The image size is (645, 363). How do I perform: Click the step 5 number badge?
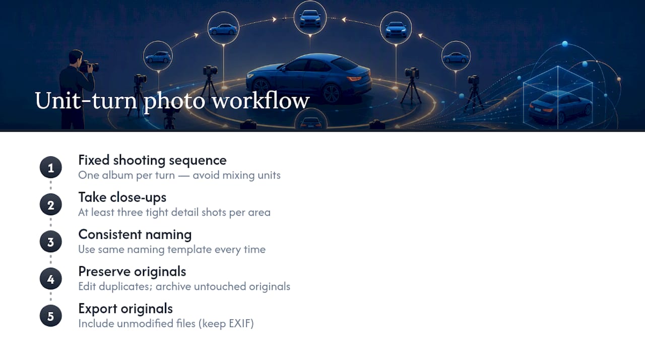point(50,316)
